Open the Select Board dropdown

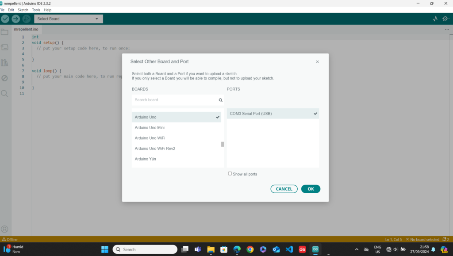(x=69, y=19)
